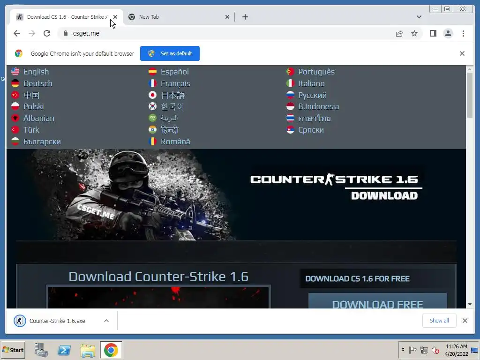
Task: Open a new tab with plus
Action: 245,17
